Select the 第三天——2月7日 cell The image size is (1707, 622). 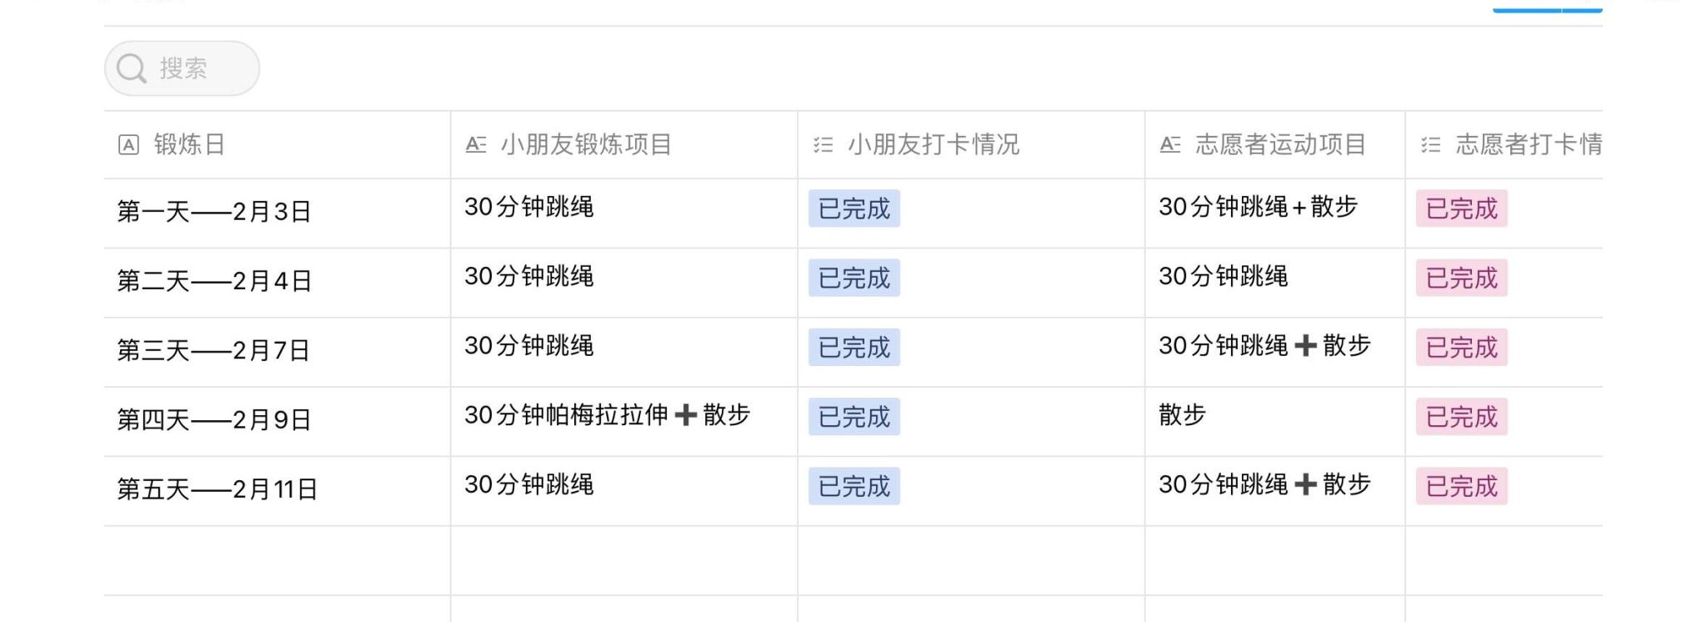click(213, 350)
